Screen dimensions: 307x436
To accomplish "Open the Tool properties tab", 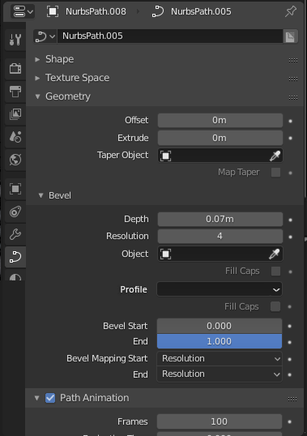I will 15,40.
